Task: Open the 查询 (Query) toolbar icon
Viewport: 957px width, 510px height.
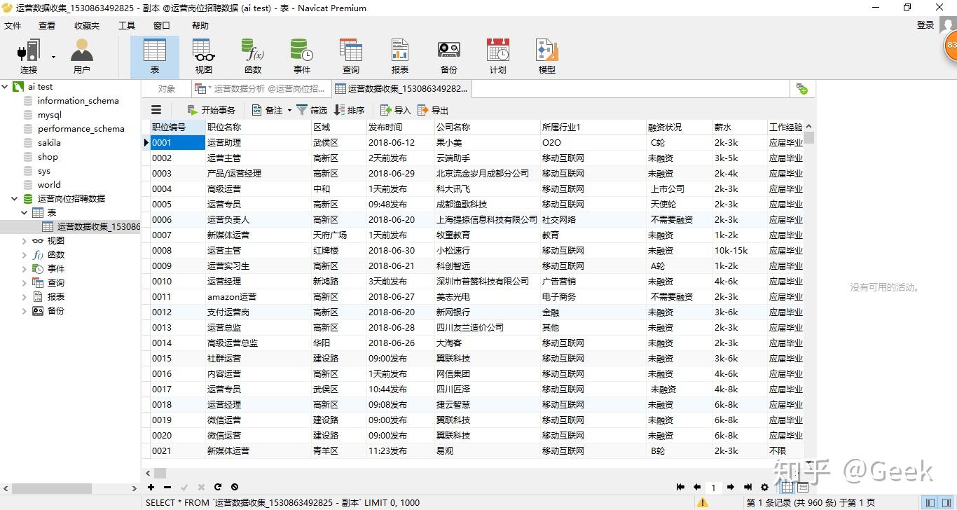Action: point(350,56)
